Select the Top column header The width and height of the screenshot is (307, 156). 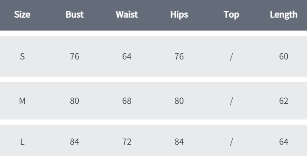231,15
